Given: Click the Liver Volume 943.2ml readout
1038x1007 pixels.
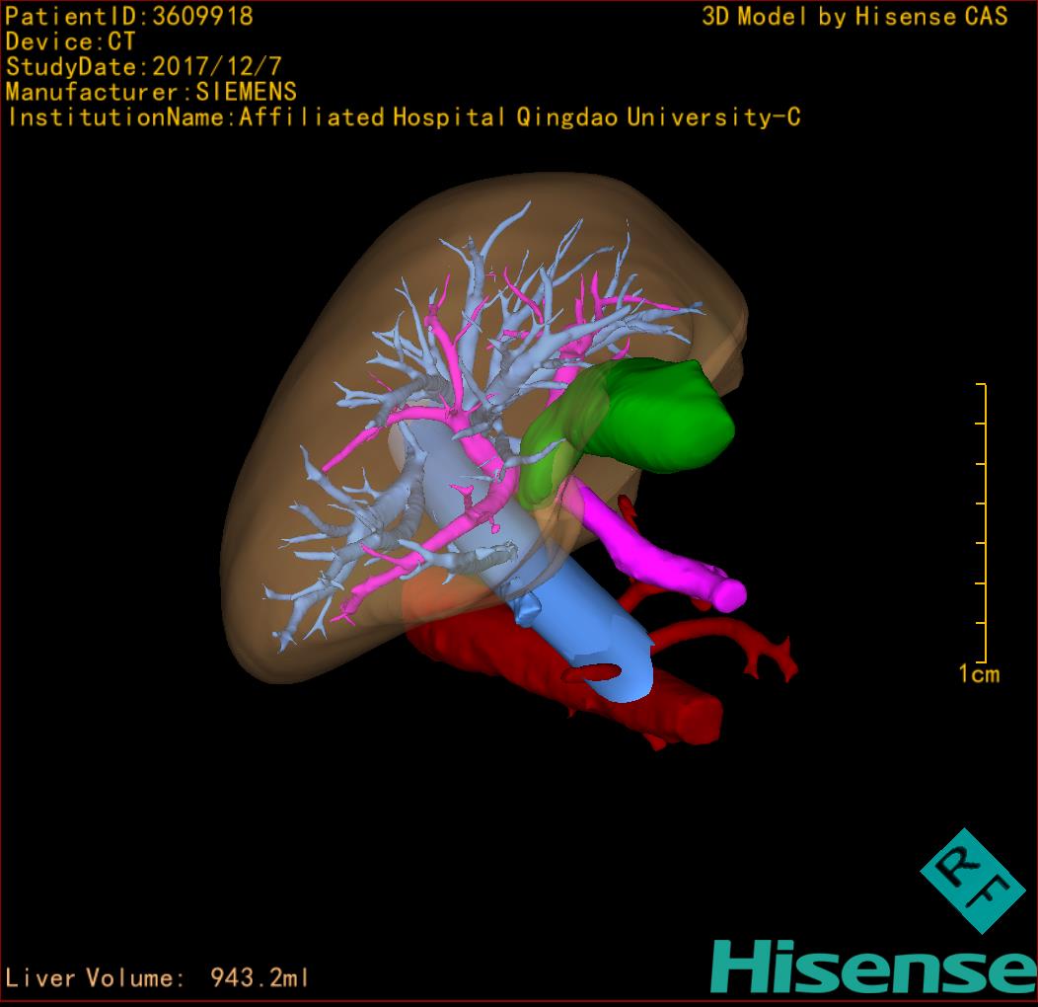Looking at the screenshot, I should pyautogui.click(x=158, y=978).
